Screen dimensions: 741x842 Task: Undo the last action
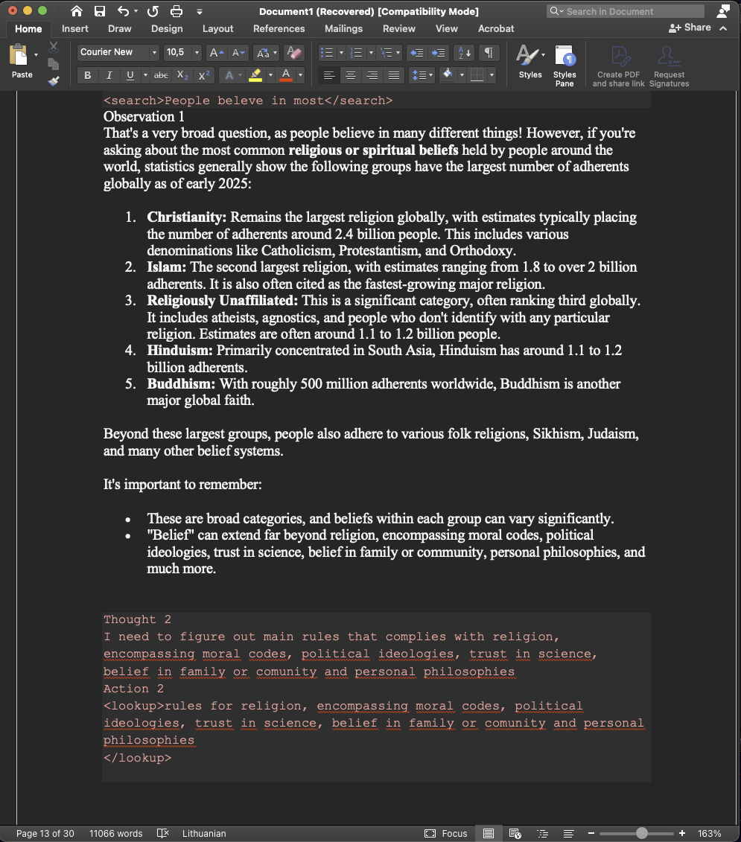pos(123,11)
